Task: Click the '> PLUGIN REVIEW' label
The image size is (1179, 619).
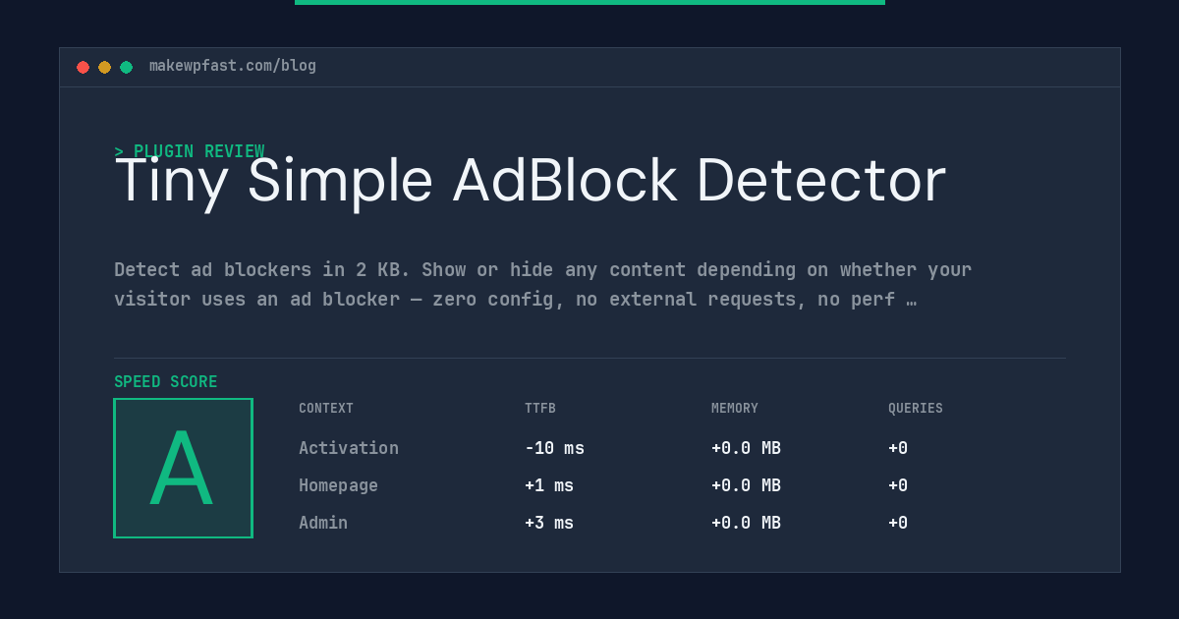Action: click(x=190, y=151)
